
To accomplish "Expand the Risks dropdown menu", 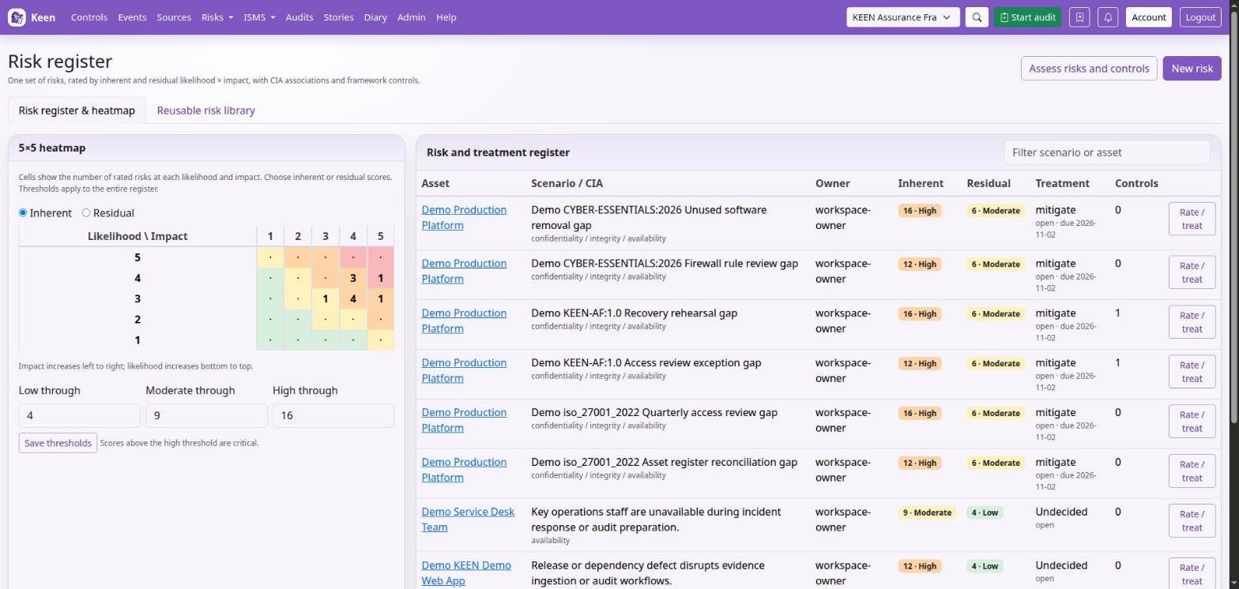I will click(217, 17).
